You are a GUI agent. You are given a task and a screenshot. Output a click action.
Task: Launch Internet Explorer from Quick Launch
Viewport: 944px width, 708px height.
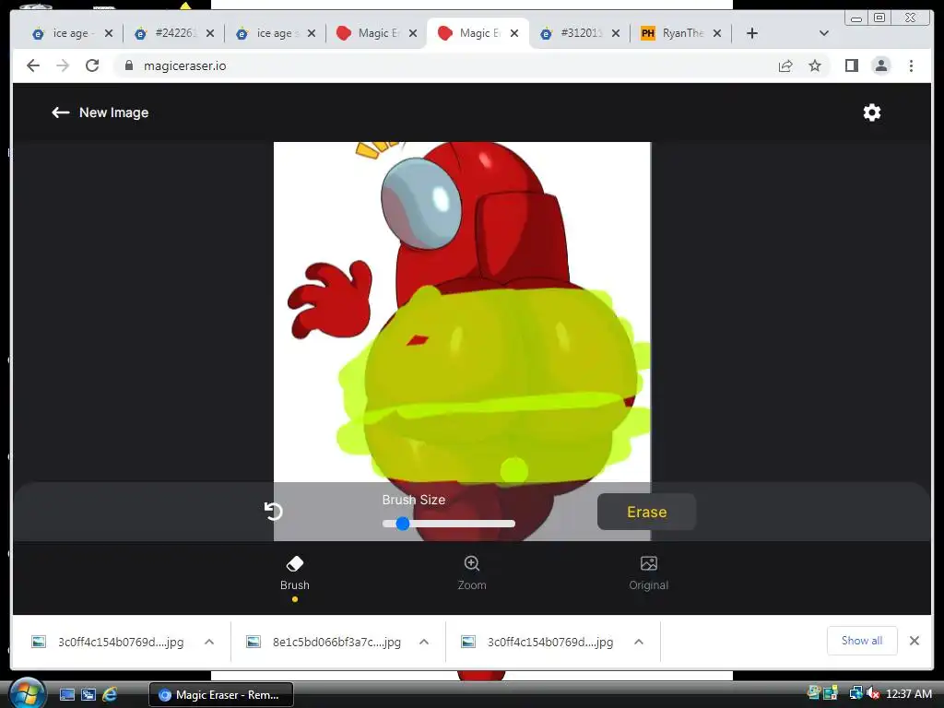[x=110, y=695]
